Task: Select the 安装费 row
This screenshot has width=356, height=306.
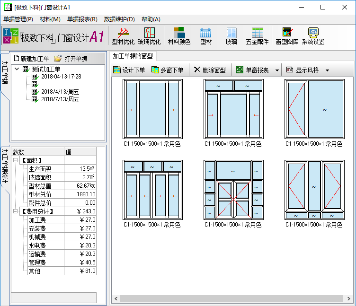Action: (x=62, y=228)
